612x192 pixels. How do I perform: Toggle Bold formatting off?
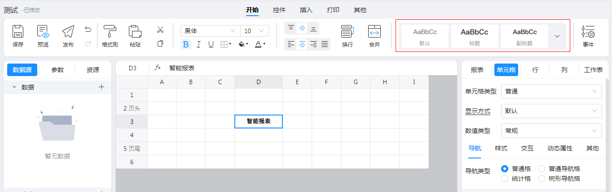186,44
